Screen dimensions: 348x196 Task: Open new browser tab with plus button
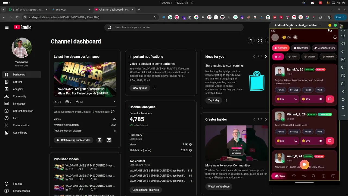pyautogui.click(x=139, y=10)
